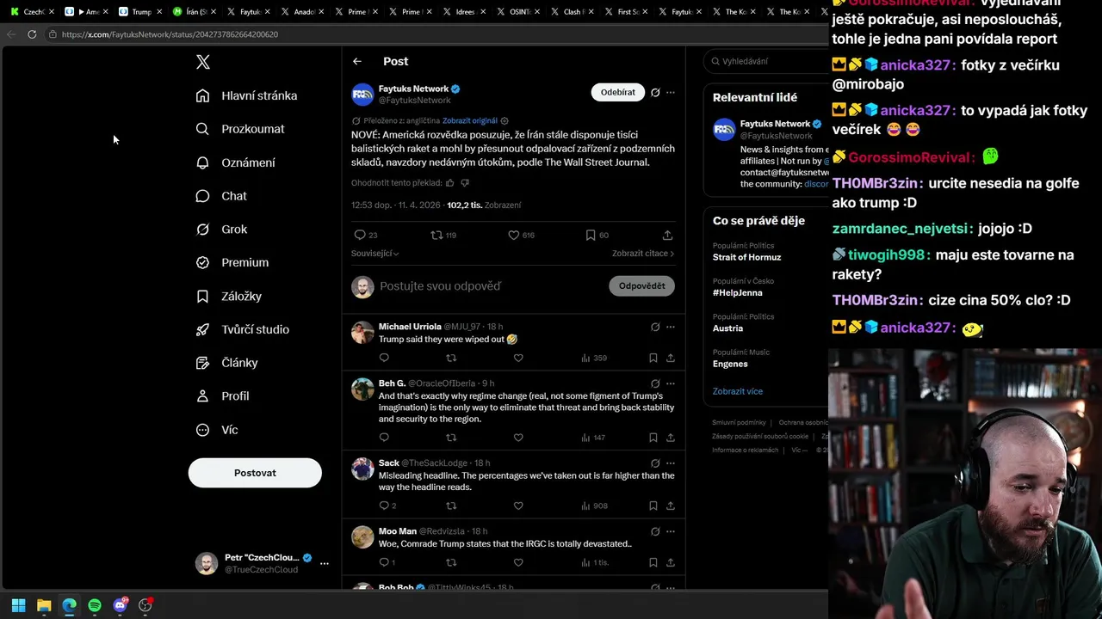Bookmark Moo Man's reply
Viewport: 1102px width, 619px height.
coord(653,562)
